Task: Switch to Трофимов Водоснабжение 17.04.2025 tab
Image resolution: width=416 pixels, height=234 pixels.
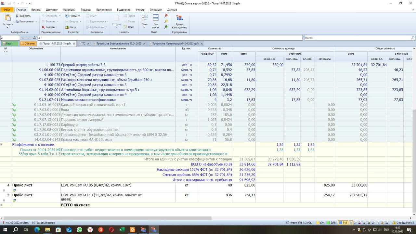Action: (x=119, y=44)
